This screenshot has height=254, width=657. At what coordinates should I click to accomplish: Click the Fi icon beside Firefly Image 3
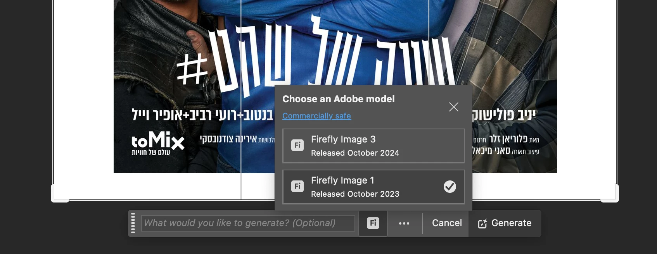[x=297, y=145]
